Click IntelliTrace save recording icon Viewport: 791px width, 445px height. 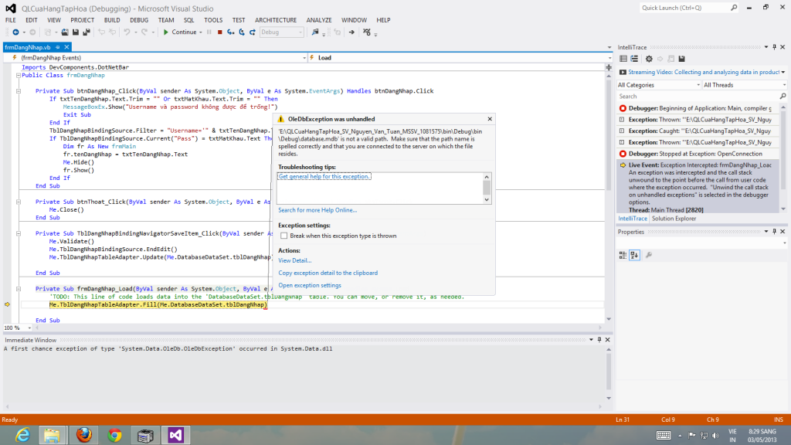pos(681,59)
